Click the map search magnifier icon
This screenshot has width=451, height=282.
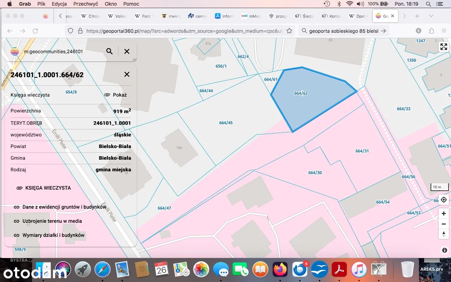pyautogui.click(x=110, y=51)
